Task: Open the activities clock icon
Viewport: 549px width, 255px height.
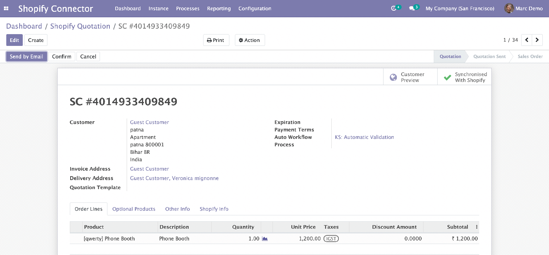Action: click(x=394, y=8)
